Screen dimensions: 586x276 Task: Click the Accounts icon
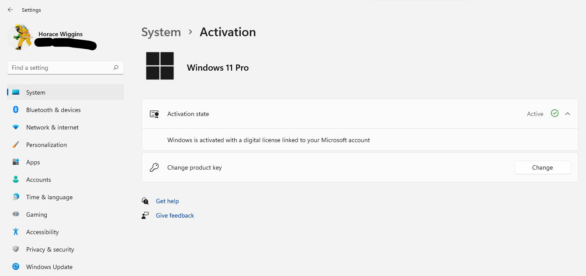16,179
